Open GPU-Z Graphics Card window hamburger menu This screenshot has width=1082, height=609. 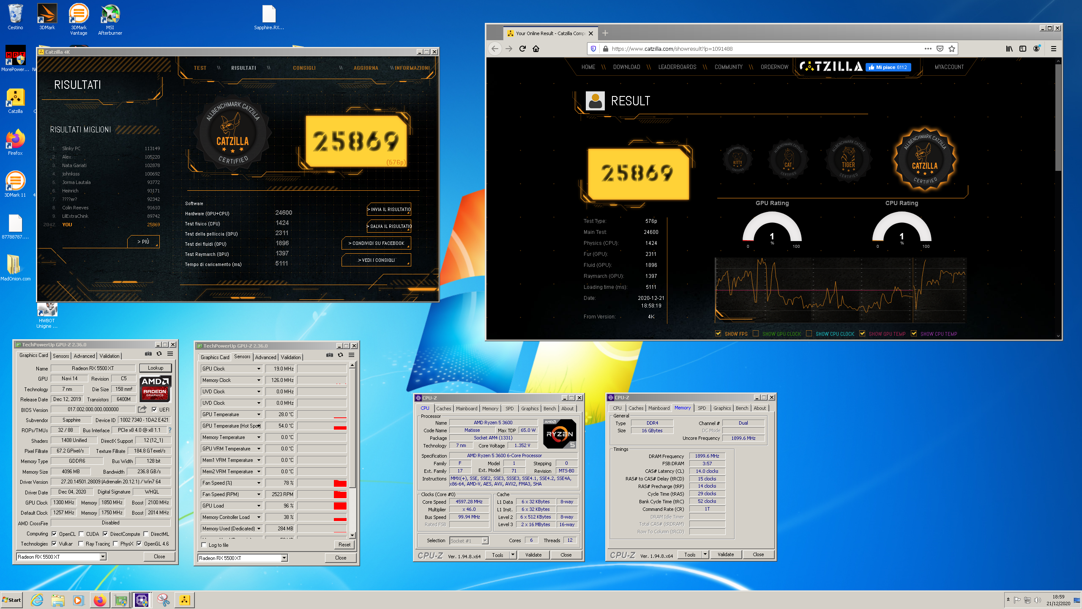pyautogui.click(x=170, y=354)
